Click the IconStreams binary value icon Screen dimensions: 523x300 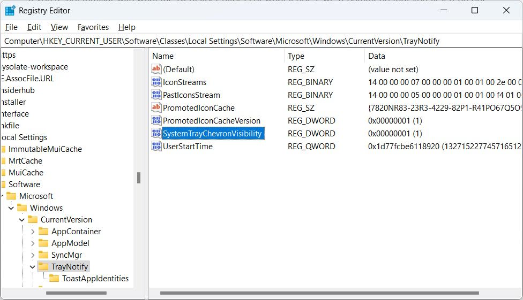tap(156, 82)
